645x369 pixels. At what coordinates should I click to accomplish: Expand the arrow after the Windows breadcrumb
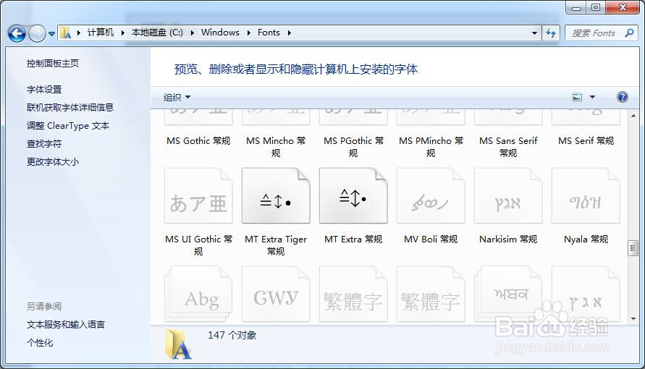pyautogui.click(x=248, y=33)
